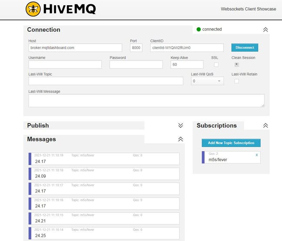Click Add New Topic Subscription button
This screenshot has width=282, height=241.
click(x=231, y=143)
